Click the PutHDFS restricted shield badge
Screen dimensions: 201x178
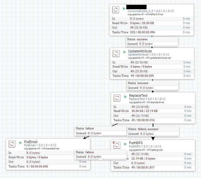pyautogui.click(x=114, y=142)
